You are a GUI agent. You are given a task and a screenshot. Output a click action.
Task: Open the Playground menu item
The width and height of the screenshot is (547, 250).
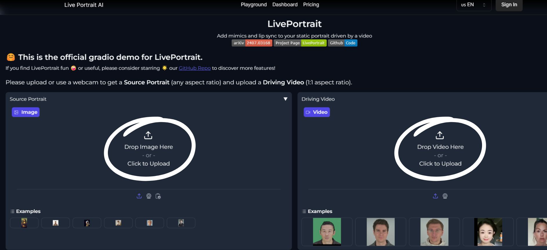(254, 5)
